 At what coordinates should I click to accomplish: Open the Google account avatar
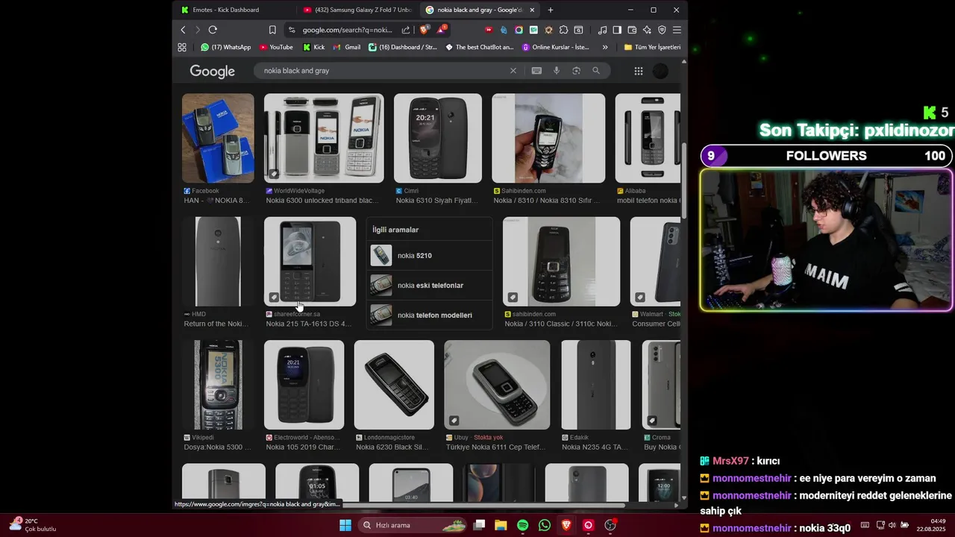coord(660,71)
